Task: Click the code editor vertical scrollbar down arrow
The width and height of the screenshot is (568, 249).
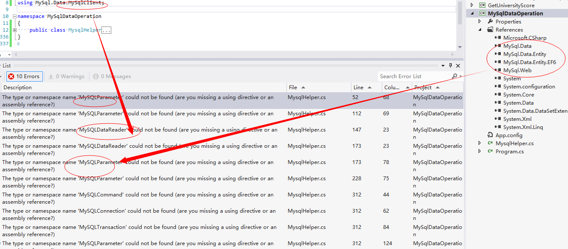Action: 460,47
